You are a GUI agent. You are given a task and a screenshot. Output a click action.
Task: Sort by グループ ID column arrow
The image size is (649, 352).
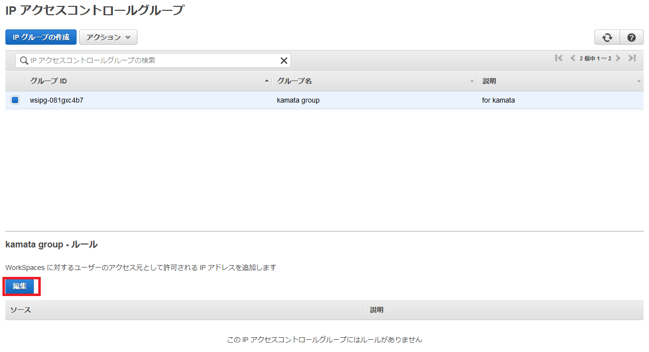(267, 81)
